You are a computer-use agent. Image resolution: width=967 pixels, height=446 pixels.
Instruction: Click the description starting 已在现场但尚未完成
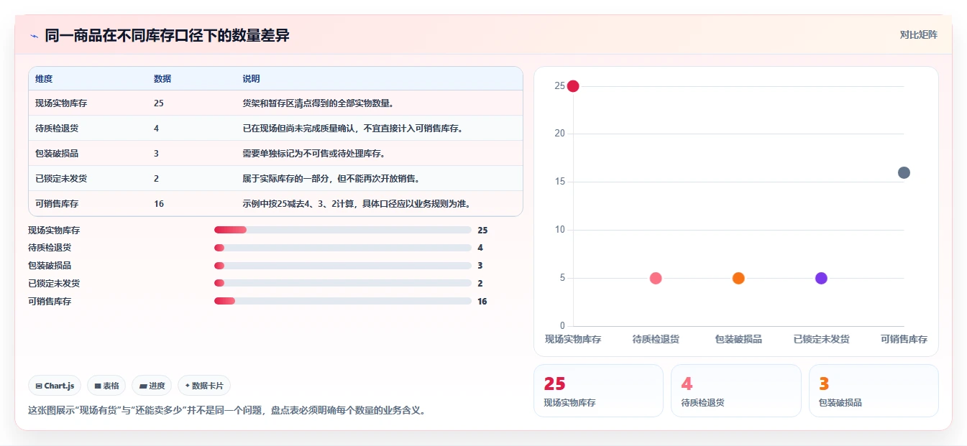(x=352, y=129)
